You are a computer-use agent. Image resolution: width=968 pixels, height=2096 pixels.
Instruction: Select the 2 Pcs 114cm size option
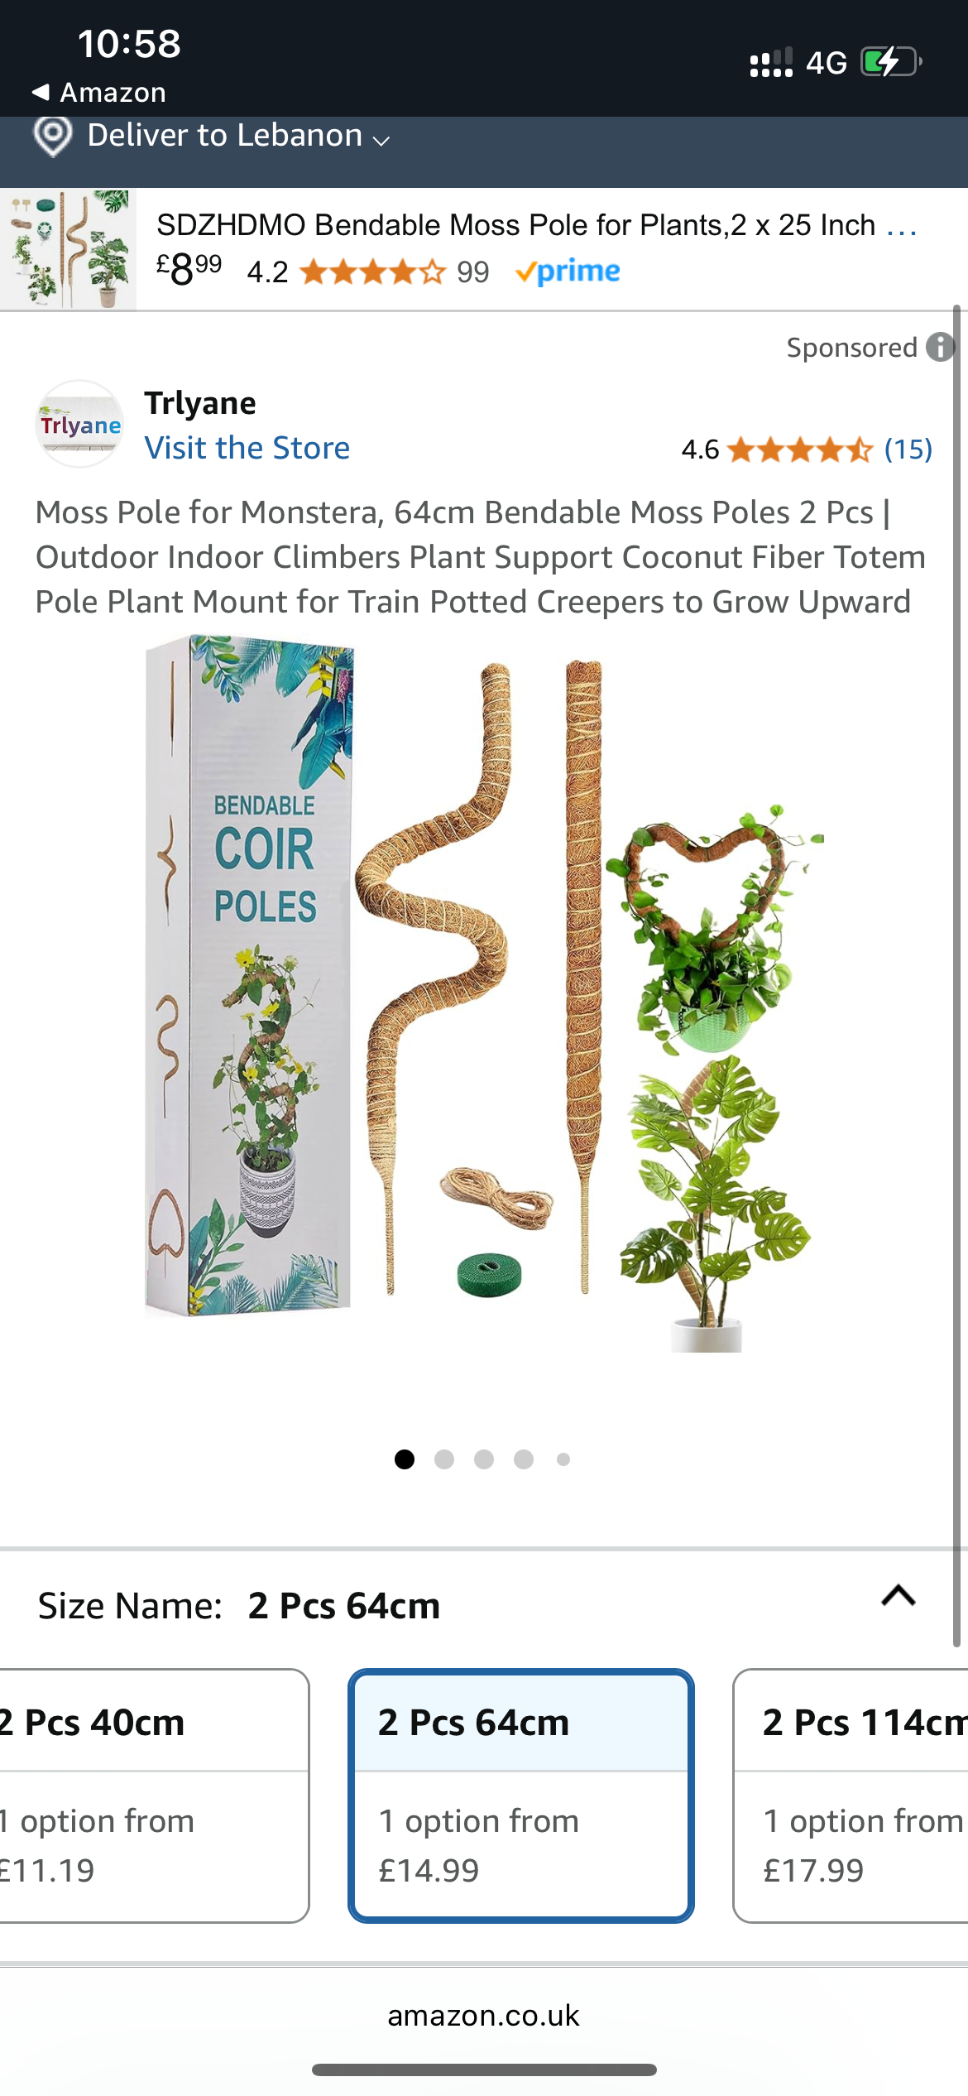point(851,1795)
